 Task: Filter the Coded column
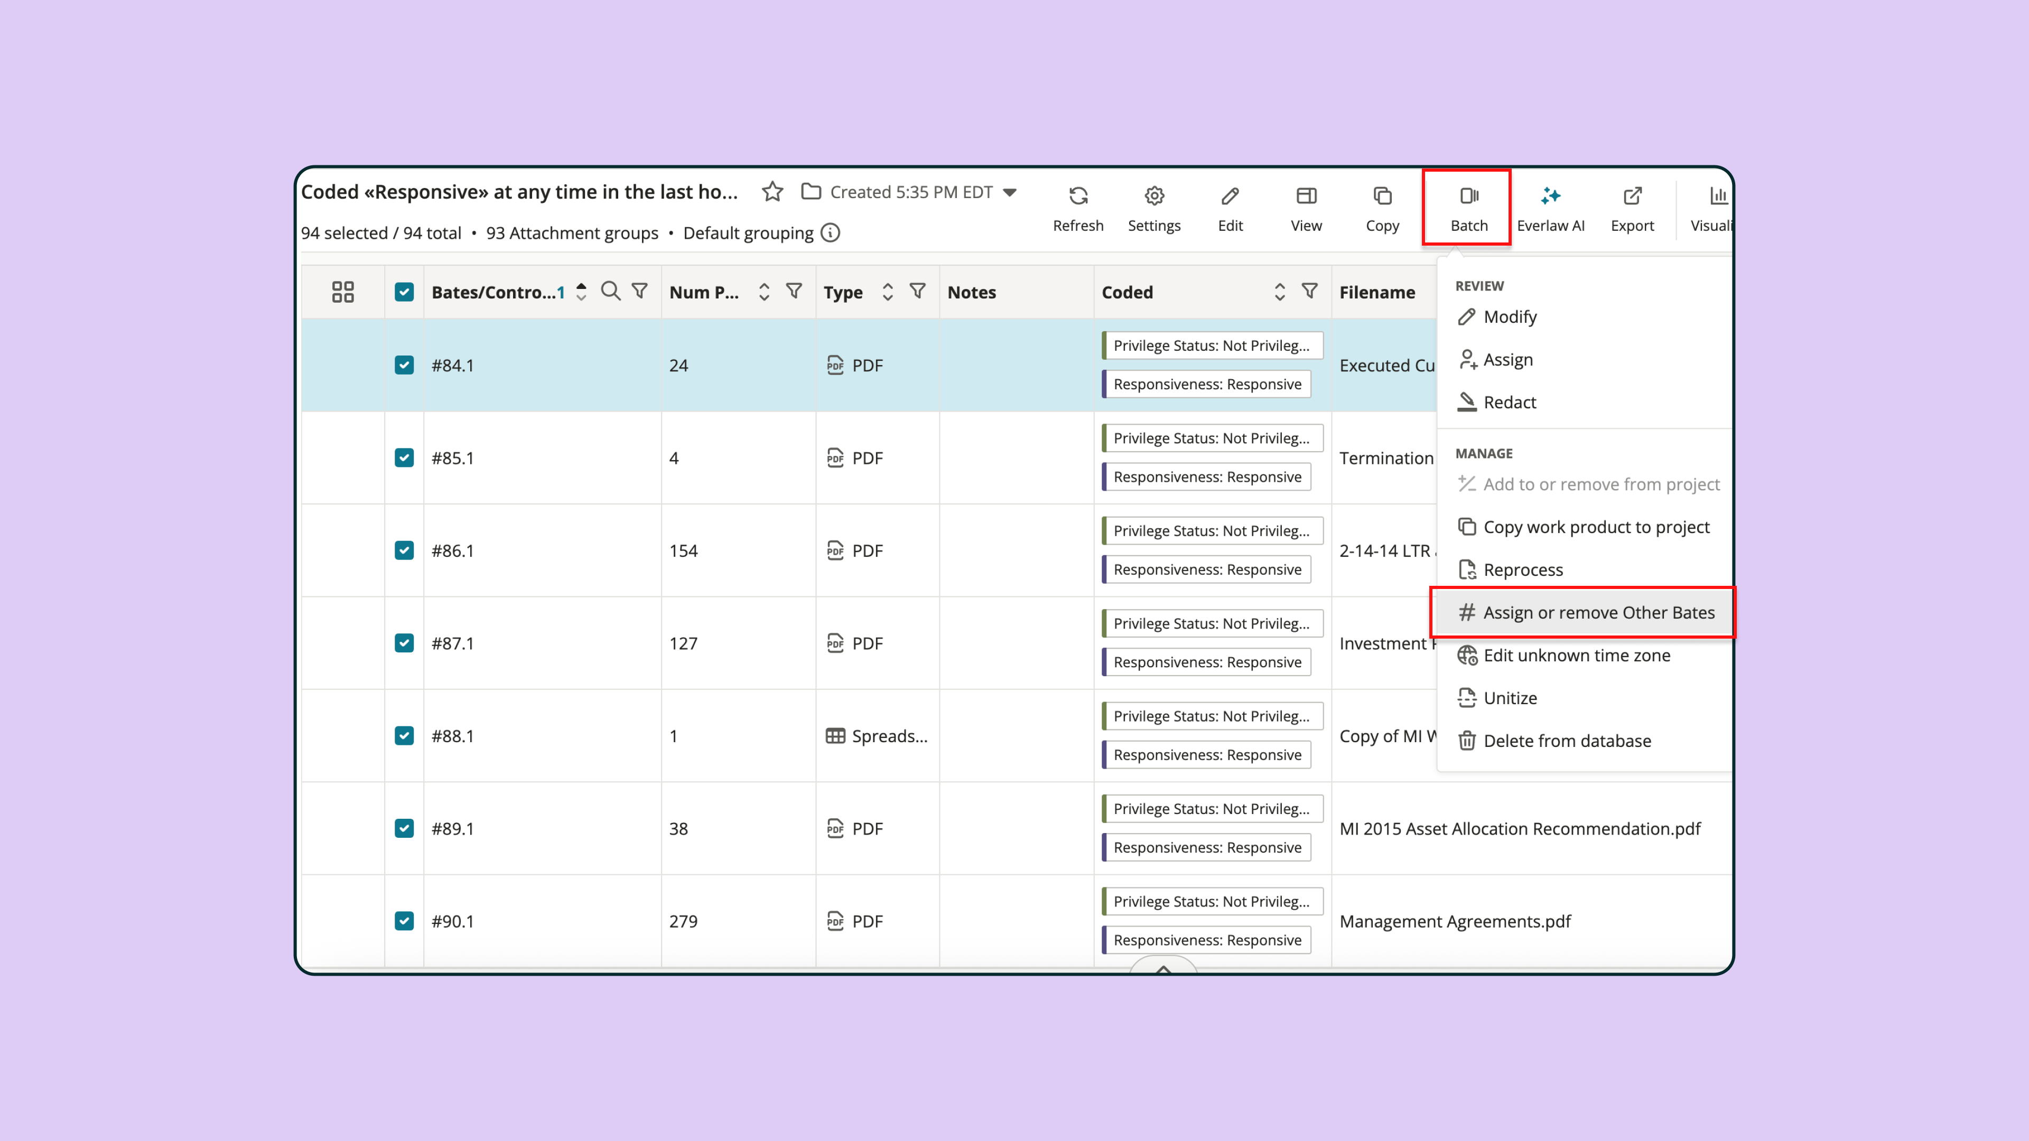click(1309, 292)
